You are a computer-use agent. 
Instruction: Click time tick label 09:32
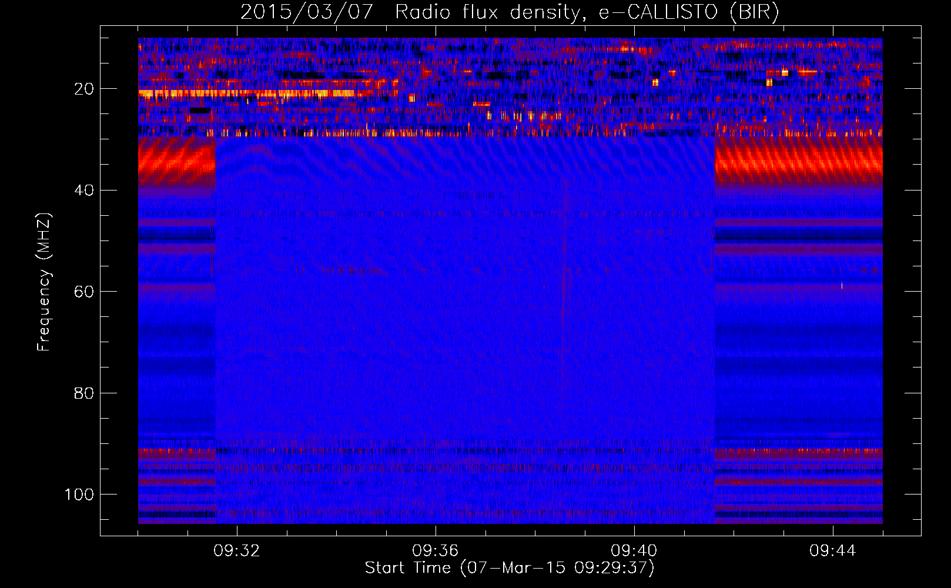pos(237,551)
